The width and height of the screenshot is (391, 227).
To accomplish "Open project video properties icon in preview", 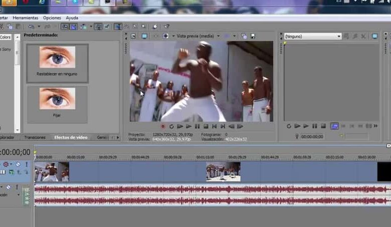I will pyautogui.click(x=133, y=36).
